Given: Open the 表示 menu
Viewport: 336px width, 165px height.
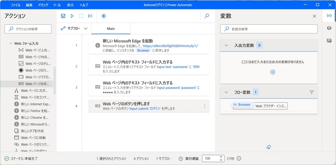Looking at the screenshot, I should 71,5.
